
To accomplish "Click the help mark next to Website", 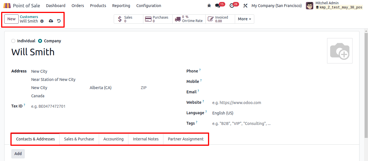I will click(x=203, y=101).
